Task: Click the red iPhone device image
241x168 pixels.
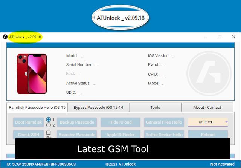Action: (32, 74)
